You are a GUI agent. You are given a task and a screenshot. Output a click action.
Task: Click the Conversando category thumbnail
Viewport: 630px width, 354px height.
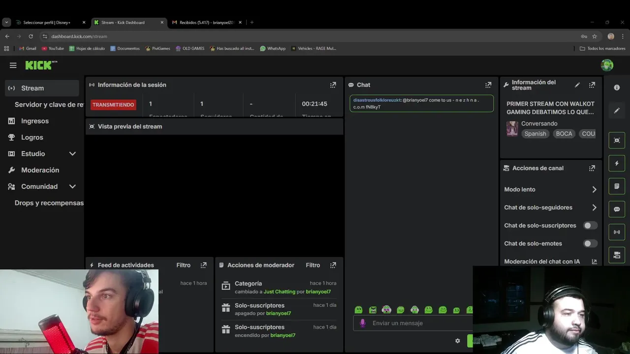[512, 129]
